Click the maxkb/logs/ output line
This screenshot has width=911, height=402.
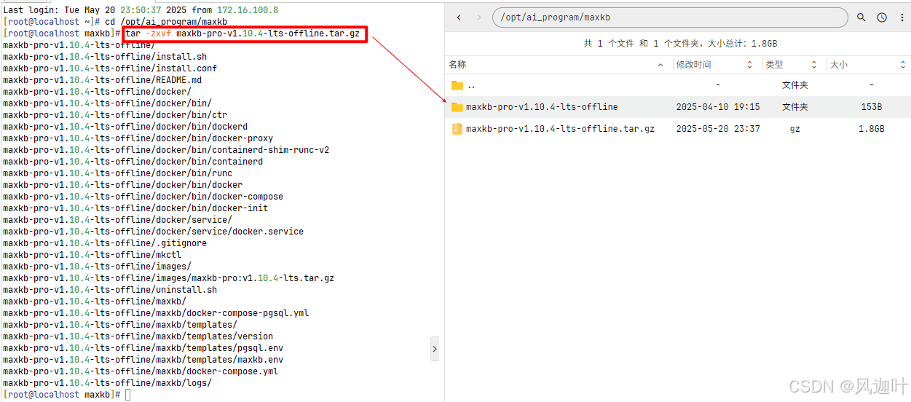108,383
